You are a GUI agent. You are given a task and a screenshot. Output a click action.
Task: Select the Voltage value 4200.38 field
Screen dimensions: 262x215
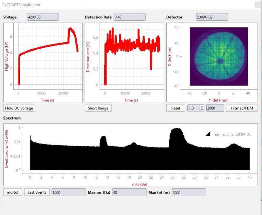(43, 17)
